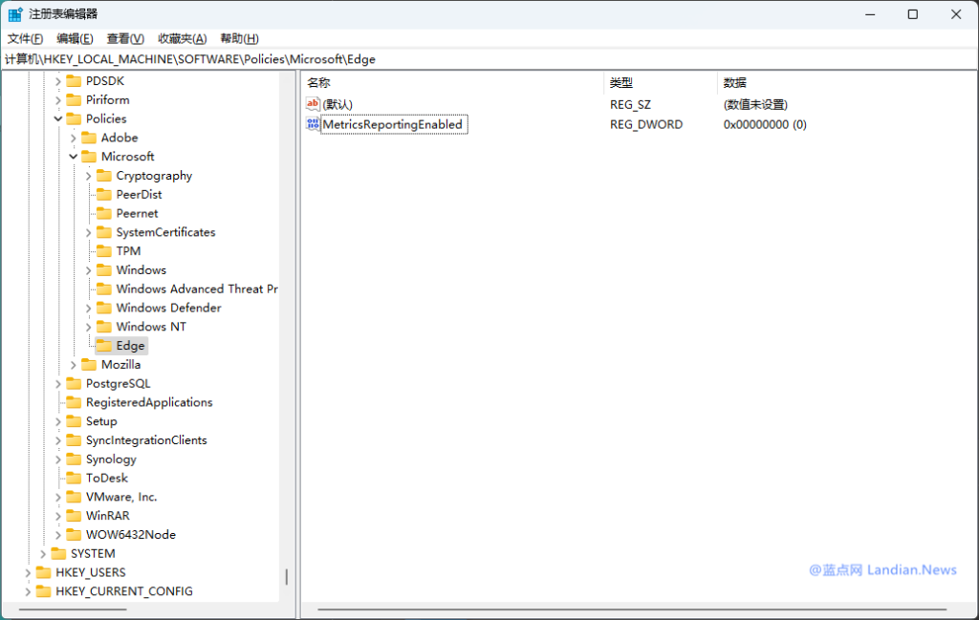
Task: Expand the Mozilla tree node
Action: 73,365
